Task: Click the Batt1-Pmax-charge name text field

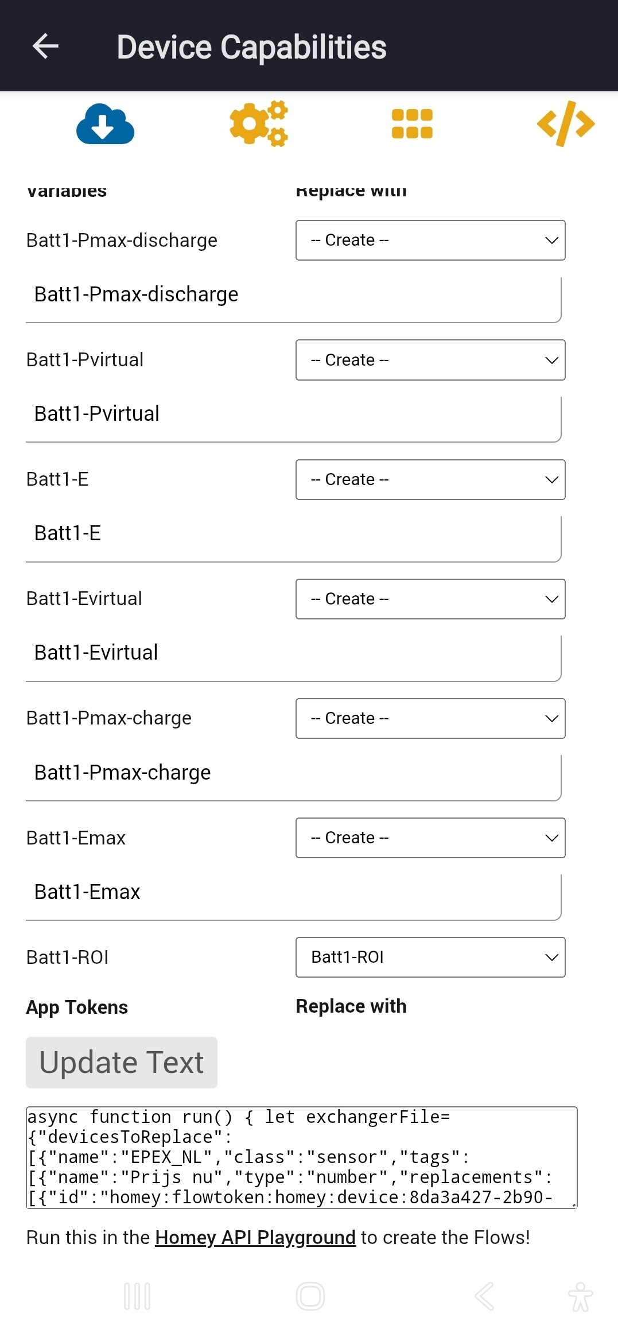Action: coord(293,773)
